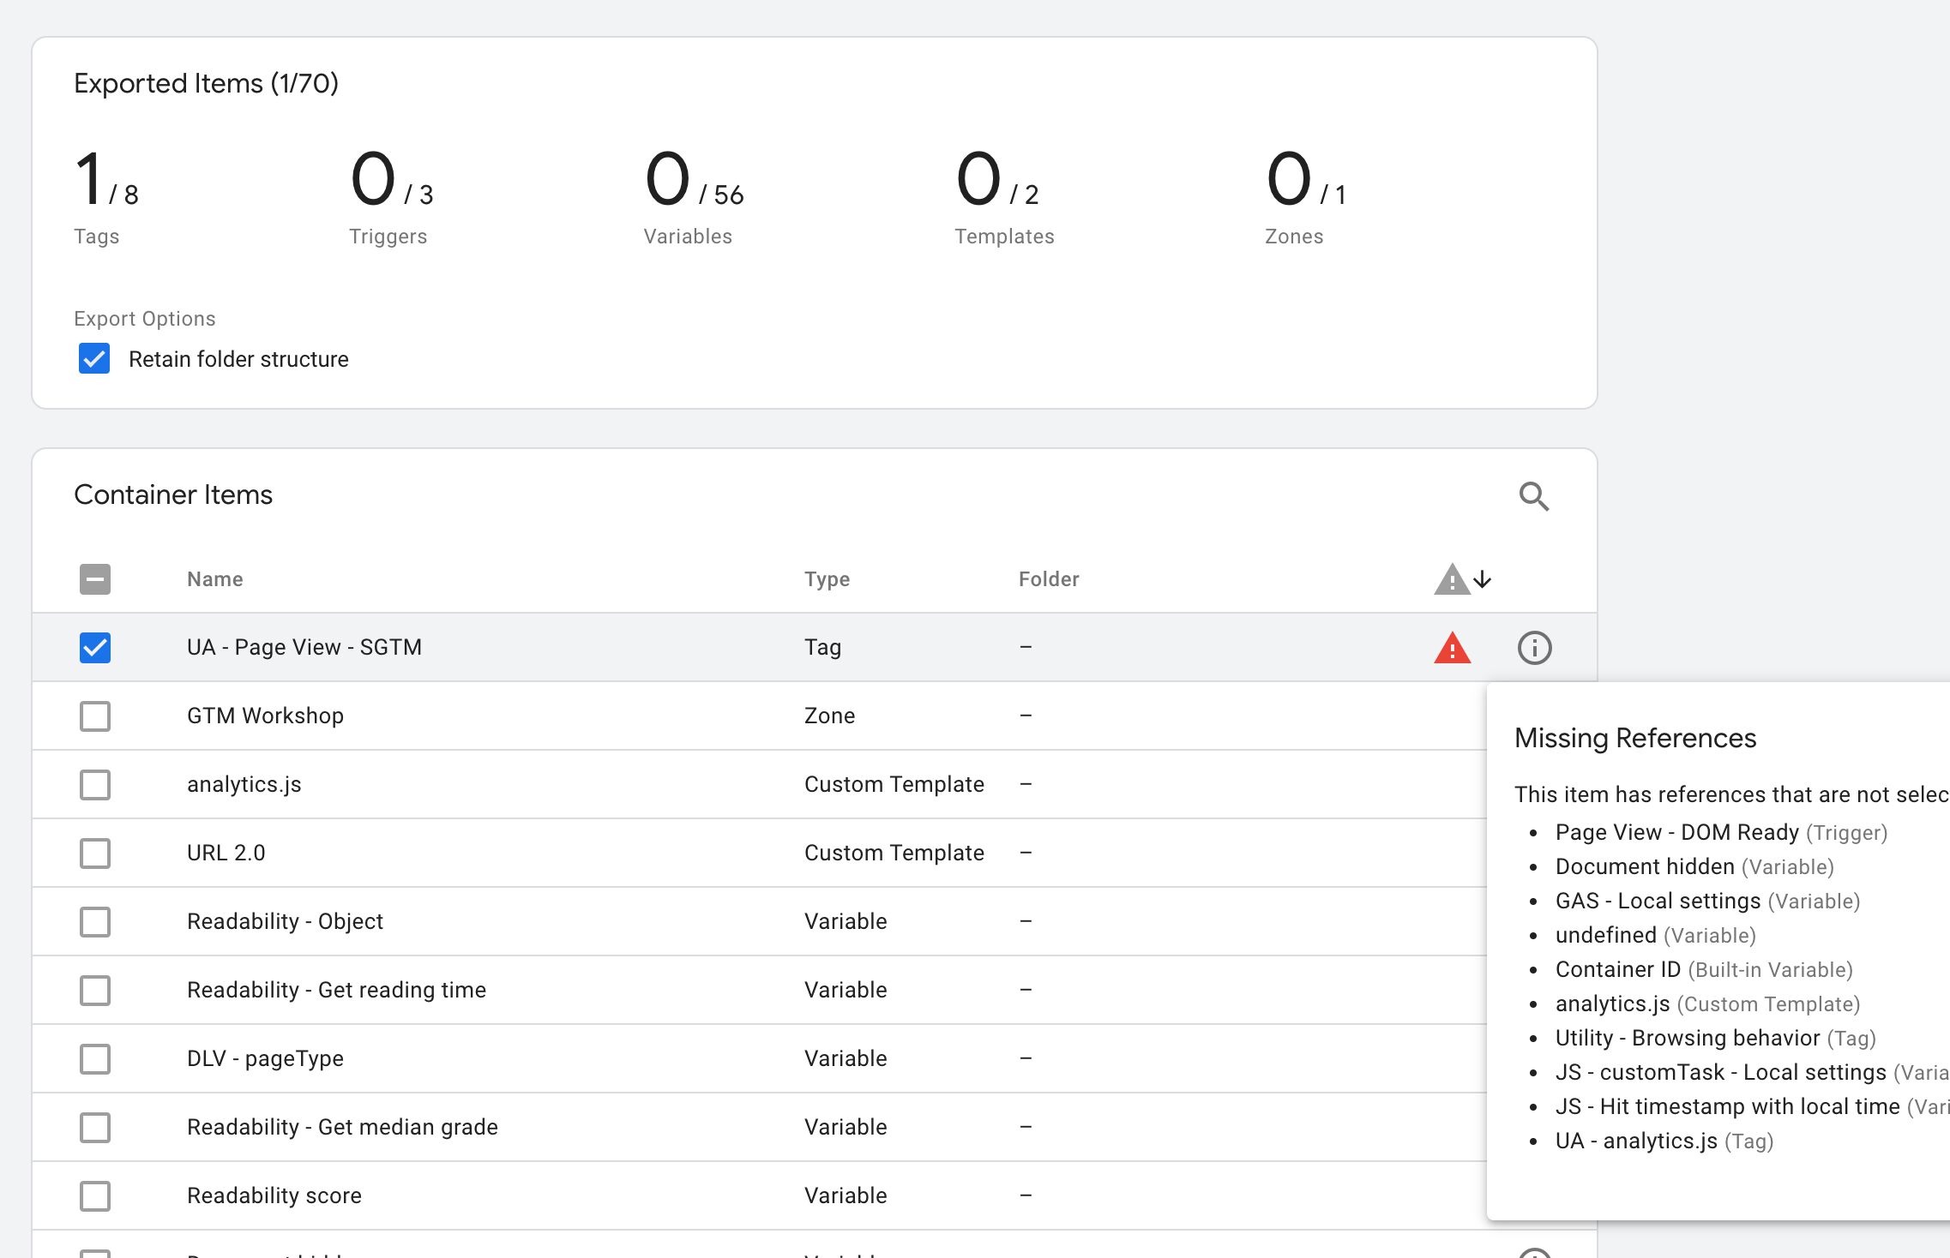Screen dimensions: 1950x1258
Task: Check the GTM Workshop checkbox
Action: click(x=95, y=716)
